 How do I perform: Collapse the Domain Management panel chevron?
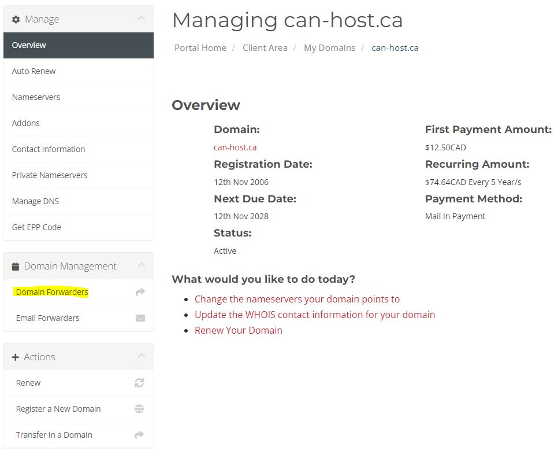click(142, 266)
